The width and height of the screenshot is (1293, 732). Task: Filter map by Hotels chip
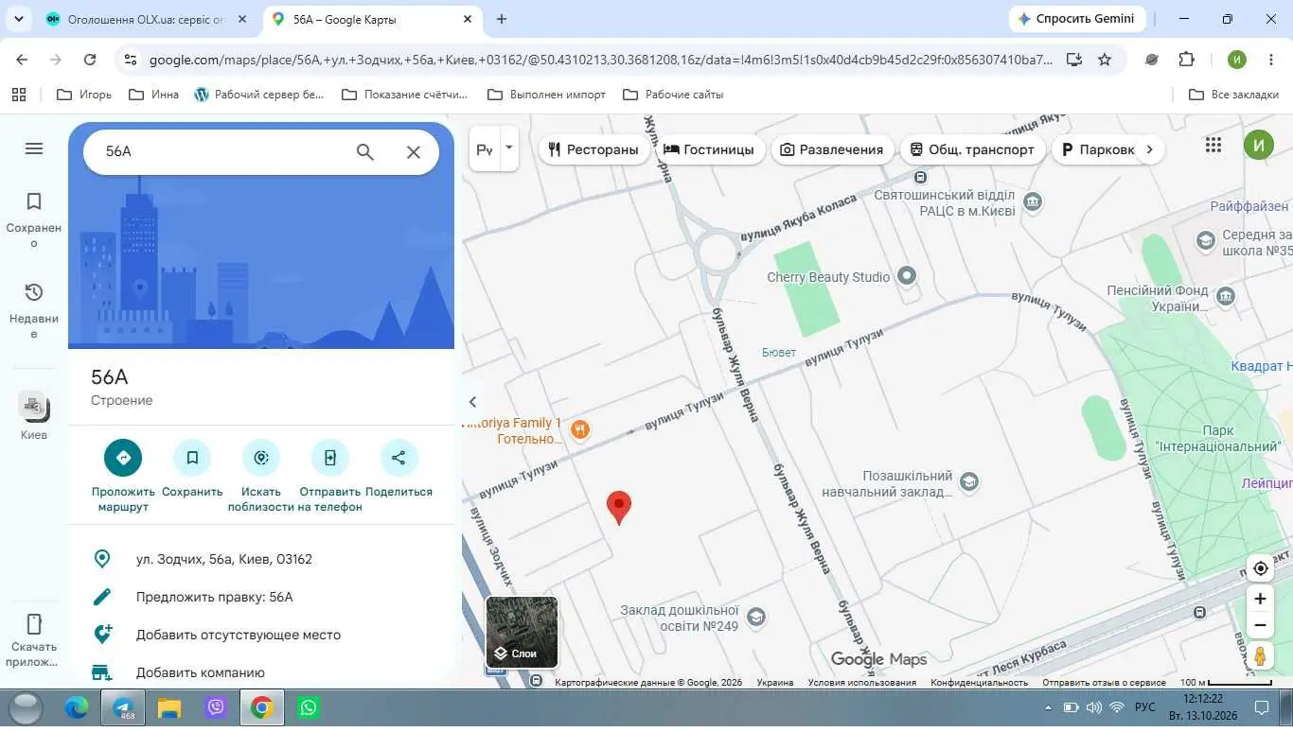point(710,149)
